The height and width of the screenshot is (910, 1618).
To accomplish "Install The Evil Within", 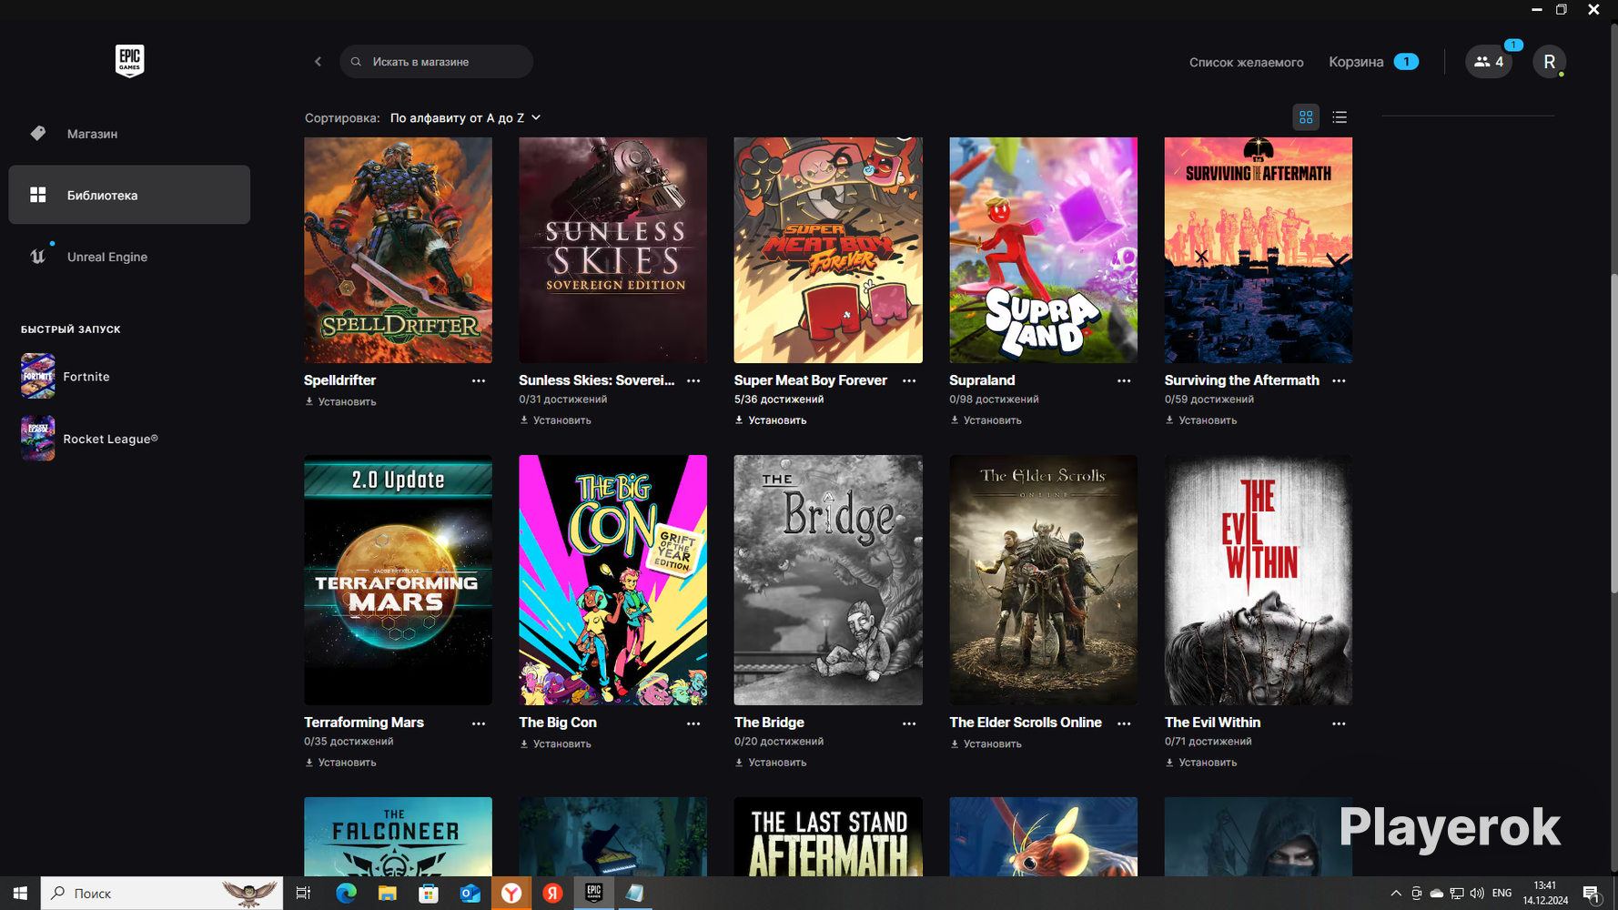I will point(1201,763).
